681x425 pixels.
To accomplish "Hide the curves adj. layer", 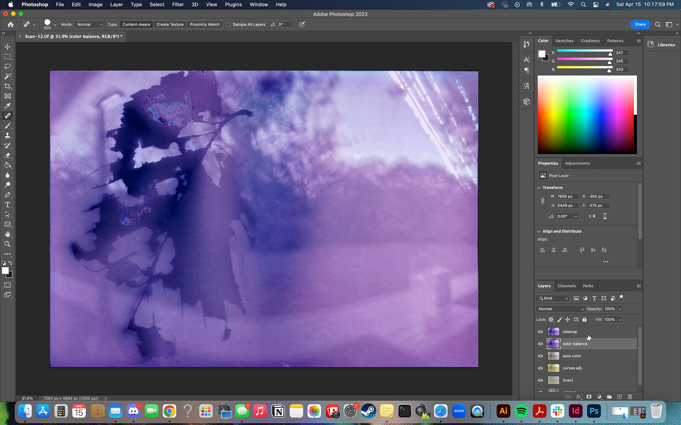I will click(541, 368).
